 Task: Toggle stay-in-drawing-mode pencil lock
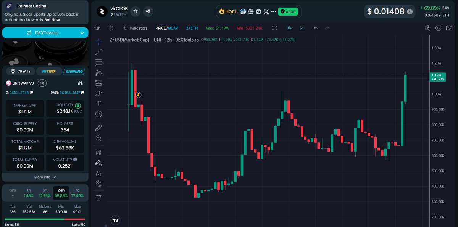(x=98, y=163)
